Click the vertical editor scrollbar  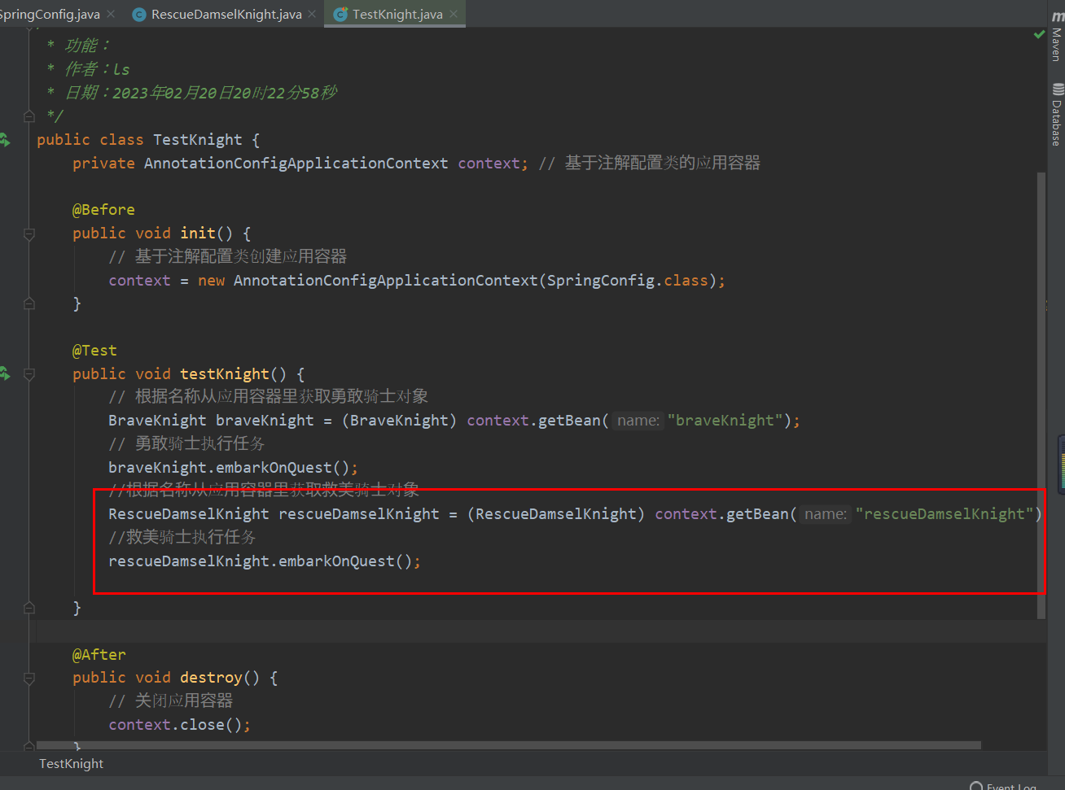pyautogui.click(x=1041, y=395)
